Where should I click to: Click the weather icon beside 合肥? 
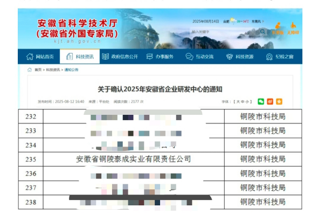coord(233,20)
